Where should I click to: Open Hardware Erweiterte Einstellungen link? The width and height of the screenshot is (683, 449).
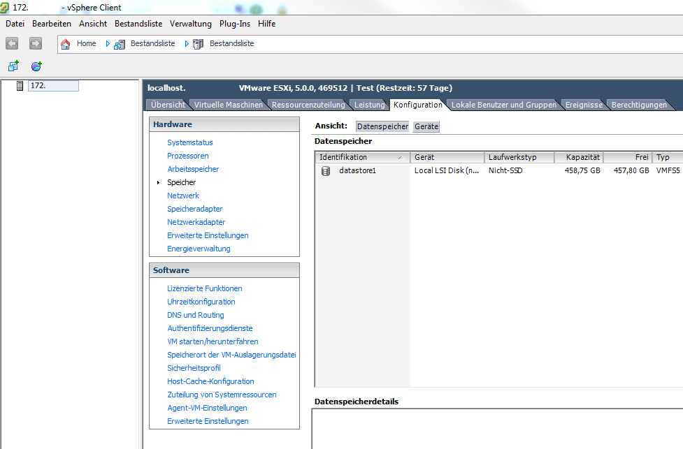pos(208,235)
